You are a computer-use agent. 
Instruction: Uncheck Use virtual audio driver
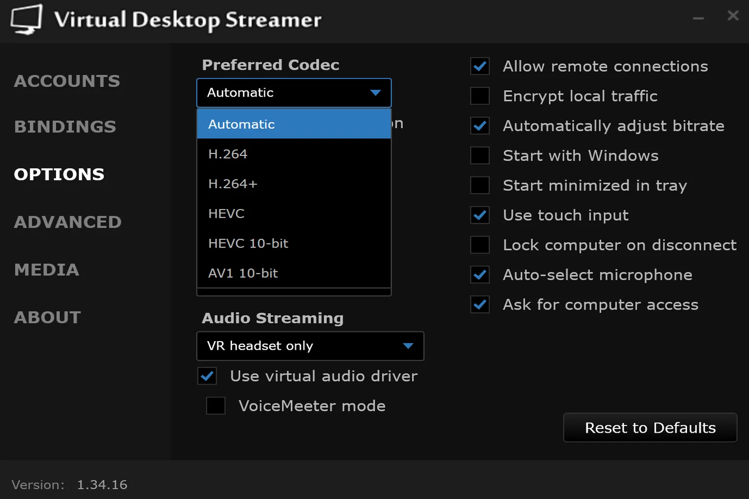pos(207,376)
